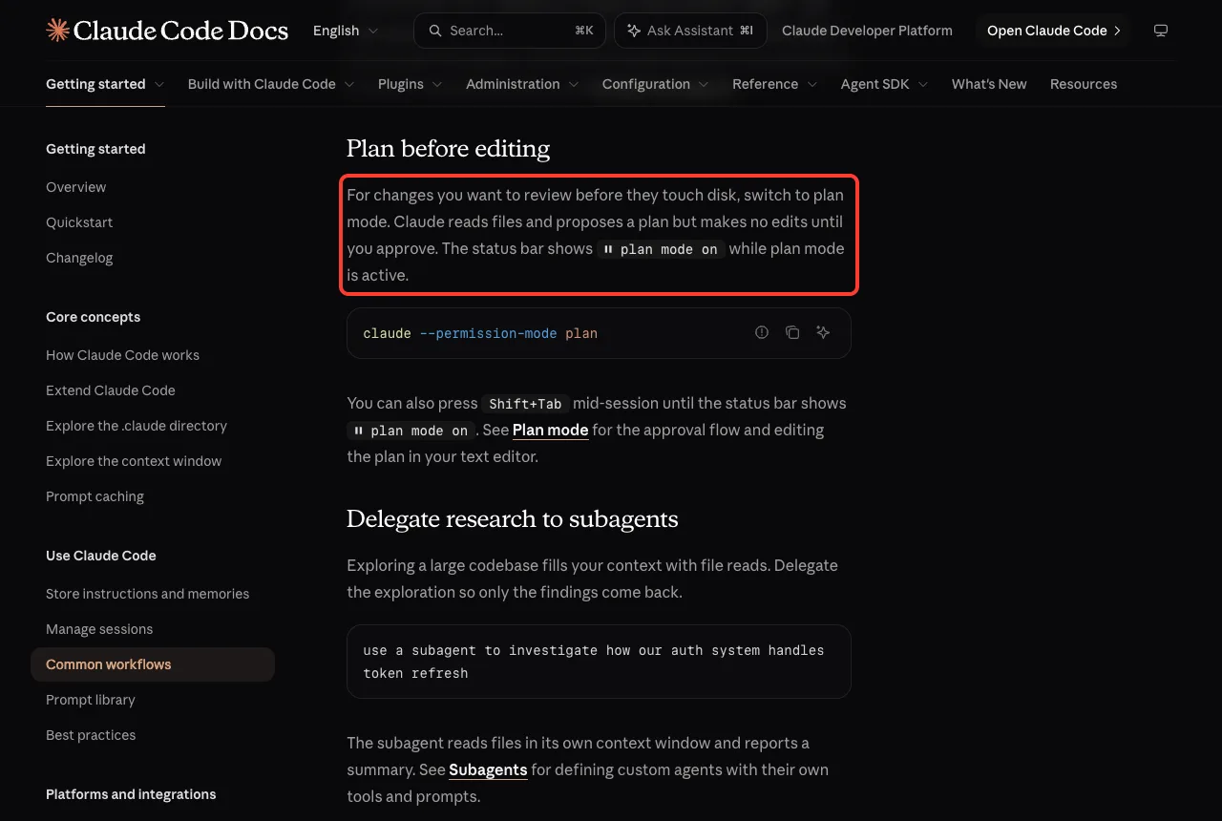
Task: Expand the Getting started top navigation menu
Action: [x=105, y=84]
